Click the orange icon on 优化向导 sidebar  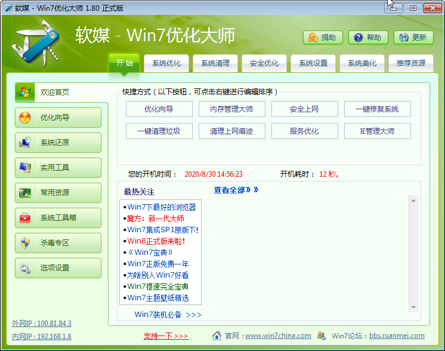tap(25, 117)
